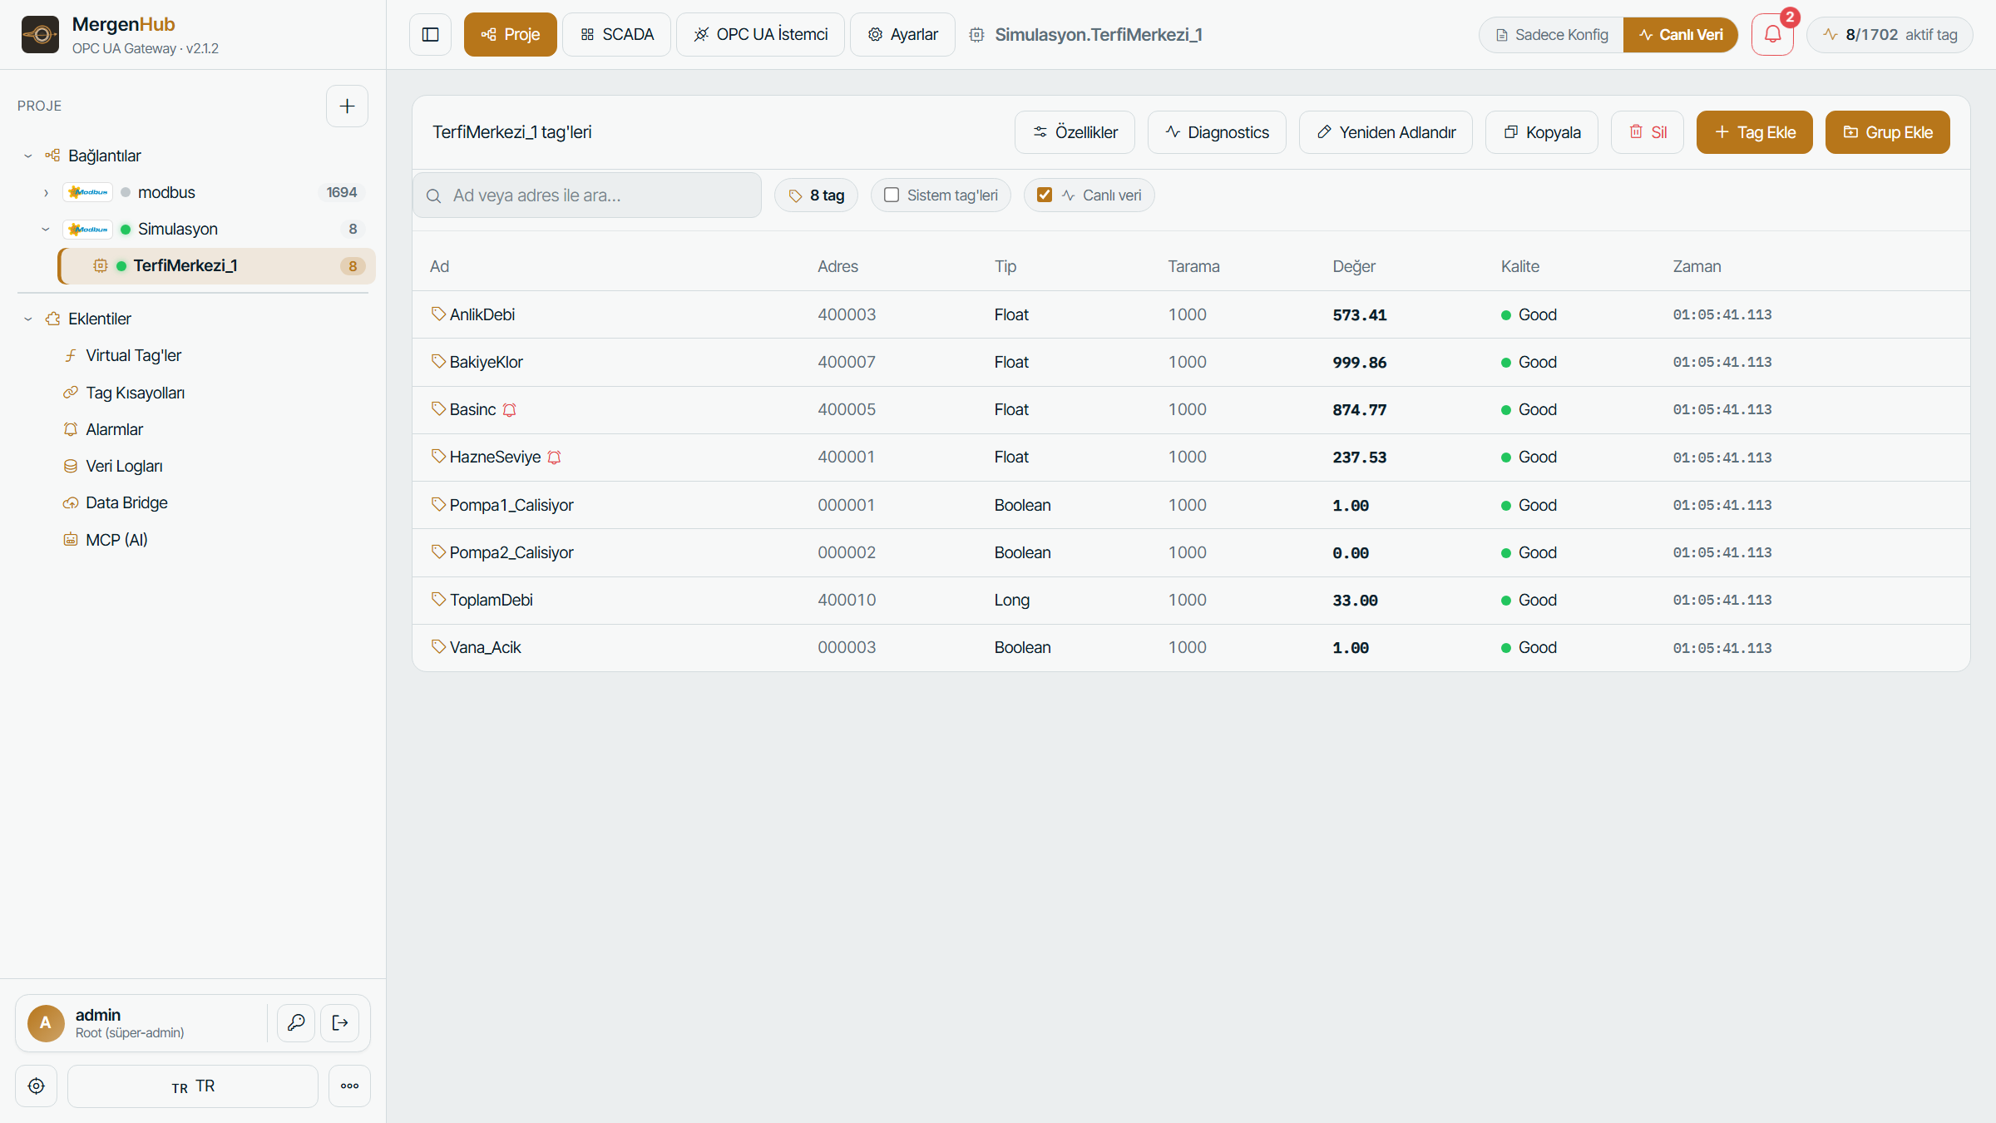Image resolution: width=1996 pixels, height=1123 pixels.
Task: Click the tag icon of BakiyeKlor row
Action: tap(438, 361)
